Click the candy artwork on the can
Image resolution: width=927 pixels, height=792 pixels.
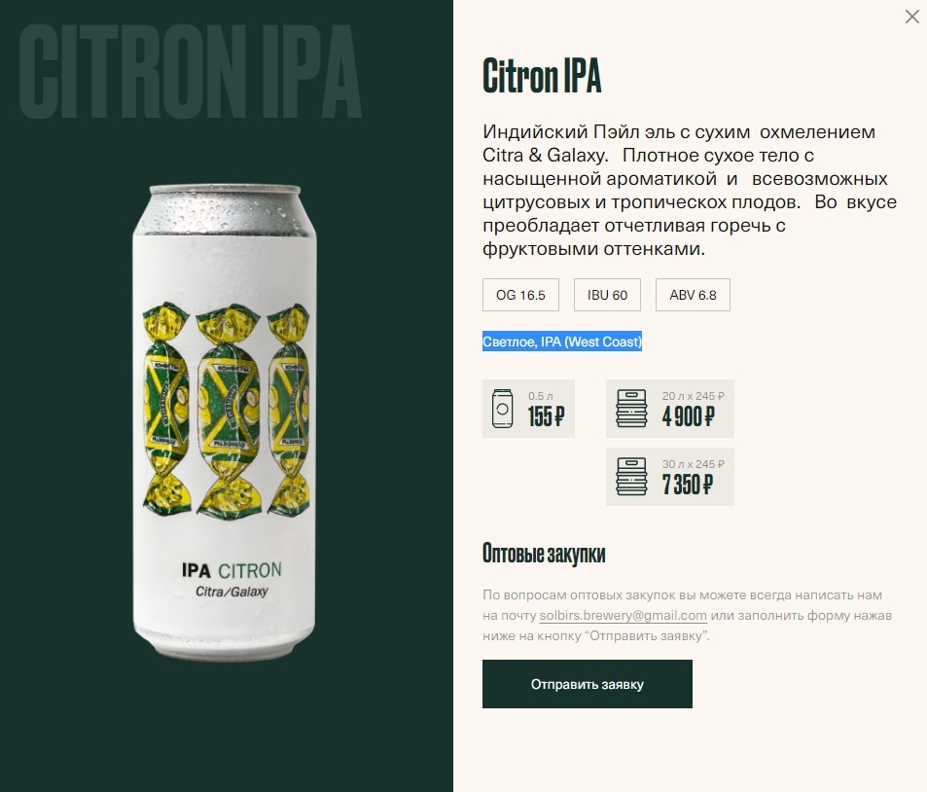(x=226, y=411)
